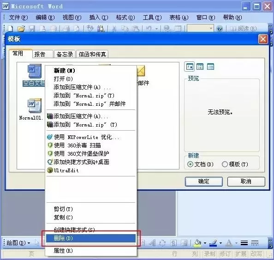274x260 pixels.
Task: Click the Open folder toolbar icon
Action: click(x=21, y=29)
